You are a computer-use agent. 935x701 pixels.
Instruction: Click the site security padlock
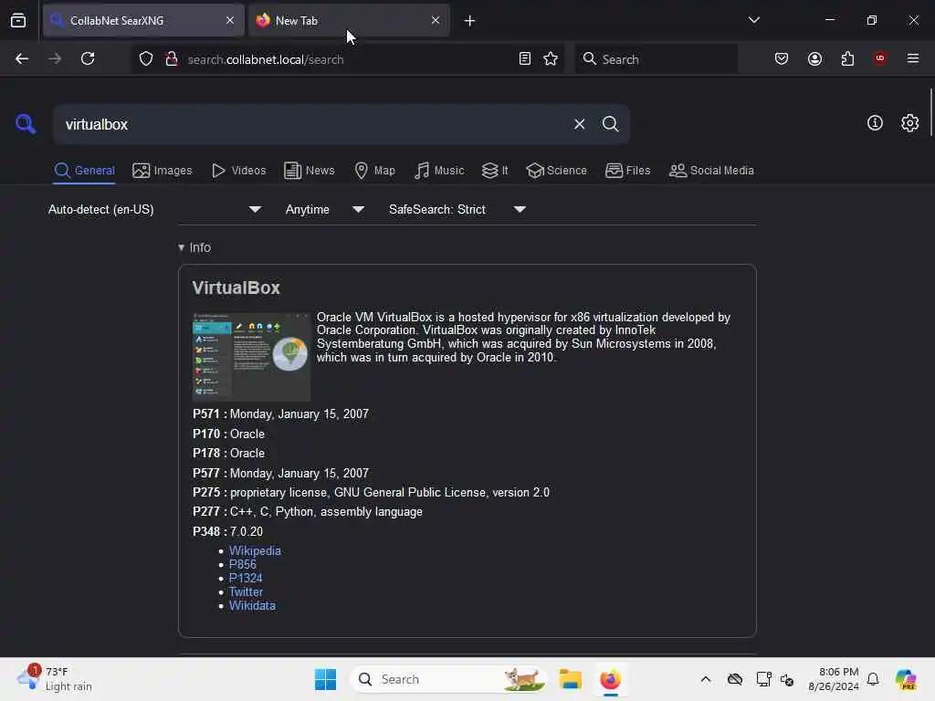pyautogui.click(x=172, y=58)
